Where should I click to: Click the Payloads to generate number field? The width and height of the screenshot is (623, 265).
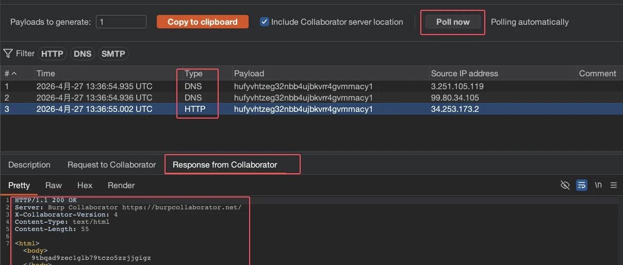click(121, 22)
